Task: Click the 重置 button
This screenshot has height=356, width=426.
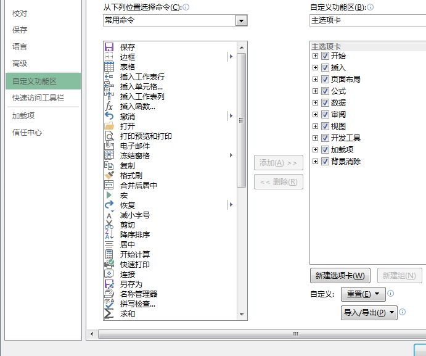Action: click(363, 294)
